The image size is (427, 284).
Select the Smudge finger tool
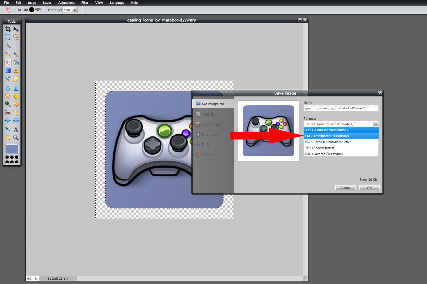click(8, 96)
